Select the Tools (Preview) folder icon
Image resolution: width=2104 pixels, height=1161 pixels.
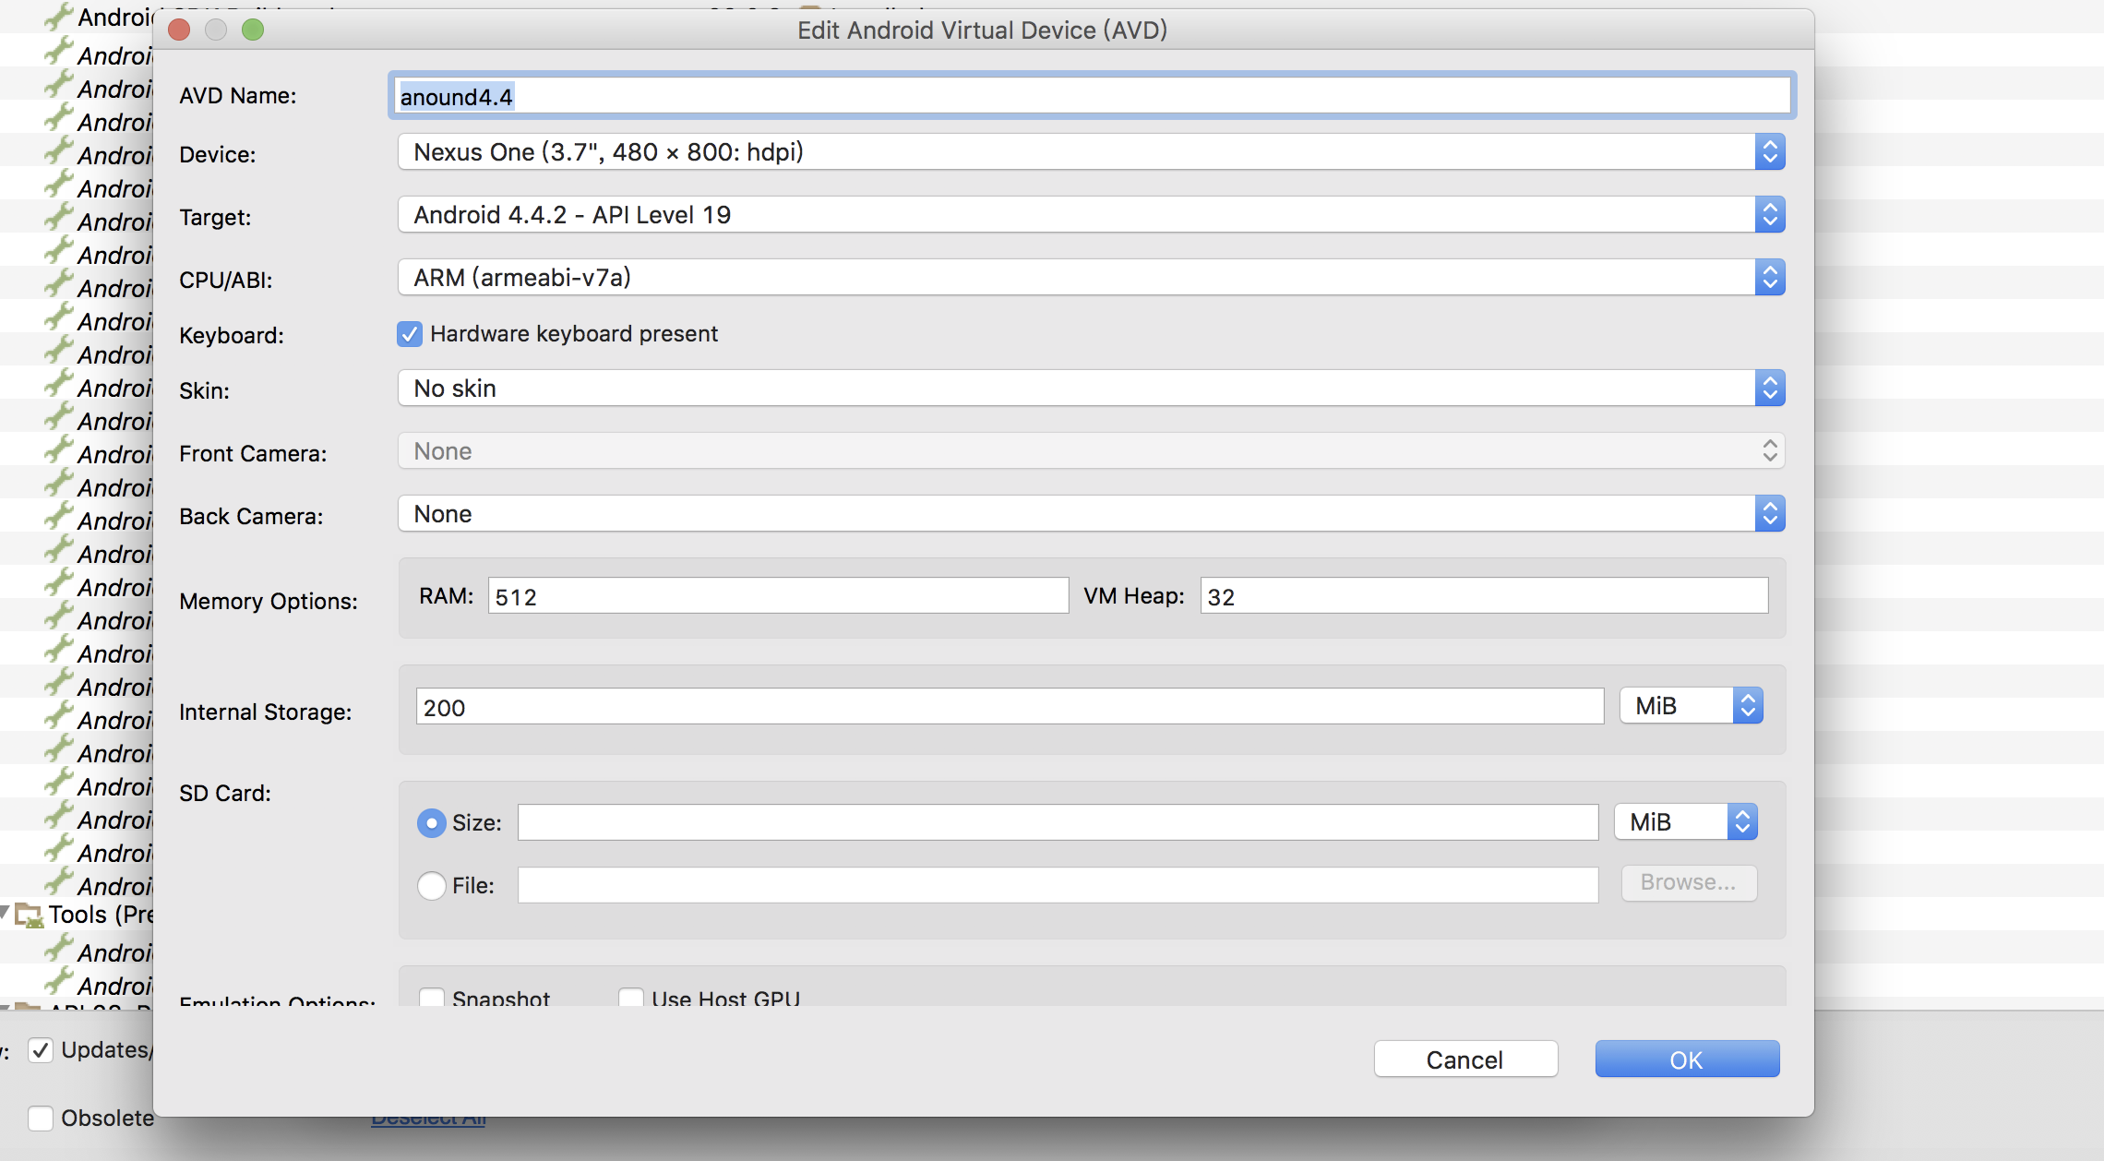[x=29, y=916]
